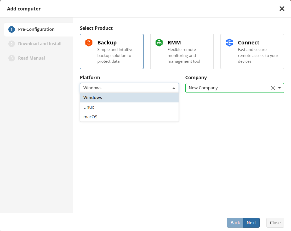This screenshot has width=291, height=231.
Task: Click the Select Product heading
Action: pos(96,28)
